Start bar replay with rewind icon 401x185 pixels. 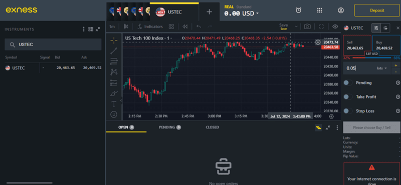(185, 26)
